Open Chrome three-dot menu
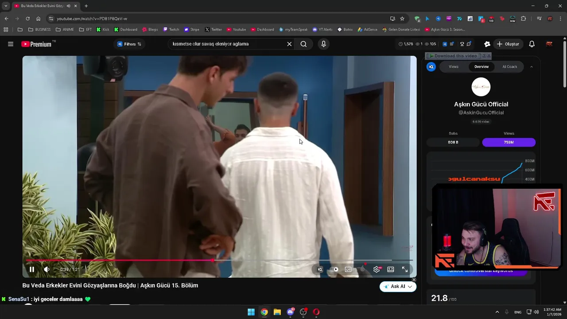 click(560, 19)
